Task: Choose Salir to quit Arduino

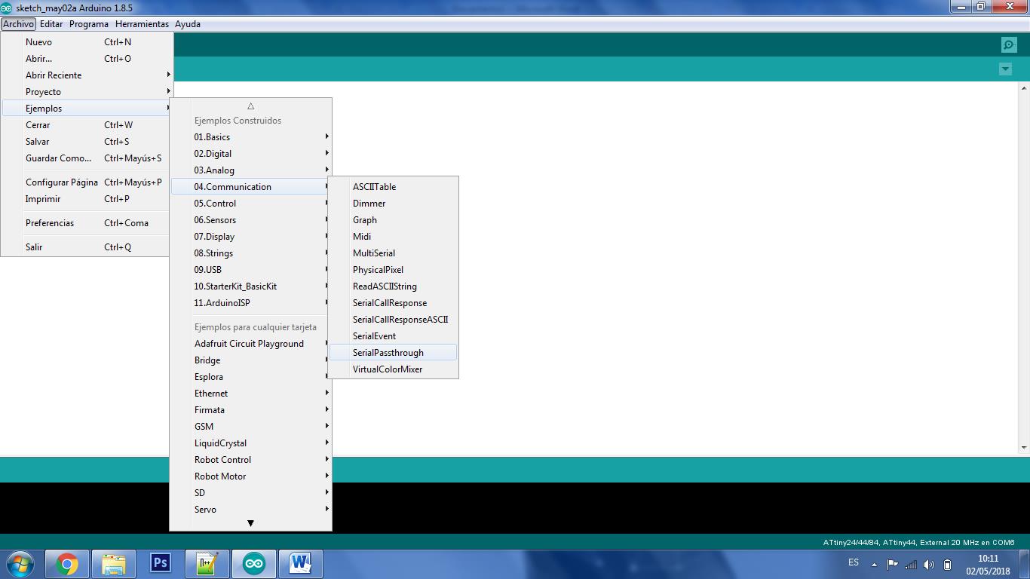Action: pyautogui.click(x=87, y=247)
